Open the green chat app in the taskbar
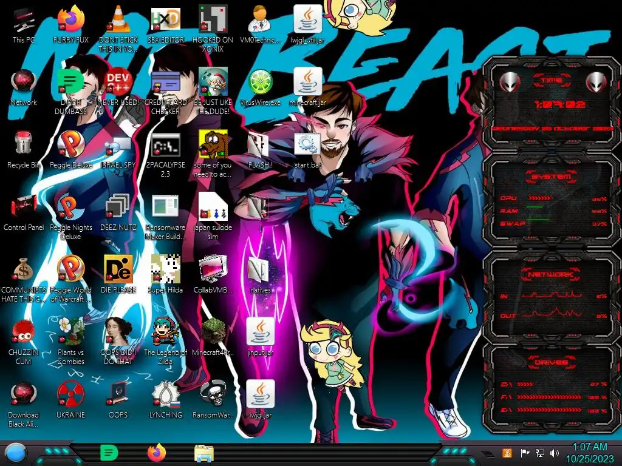The image size is (622, 466). click(109, 453)
